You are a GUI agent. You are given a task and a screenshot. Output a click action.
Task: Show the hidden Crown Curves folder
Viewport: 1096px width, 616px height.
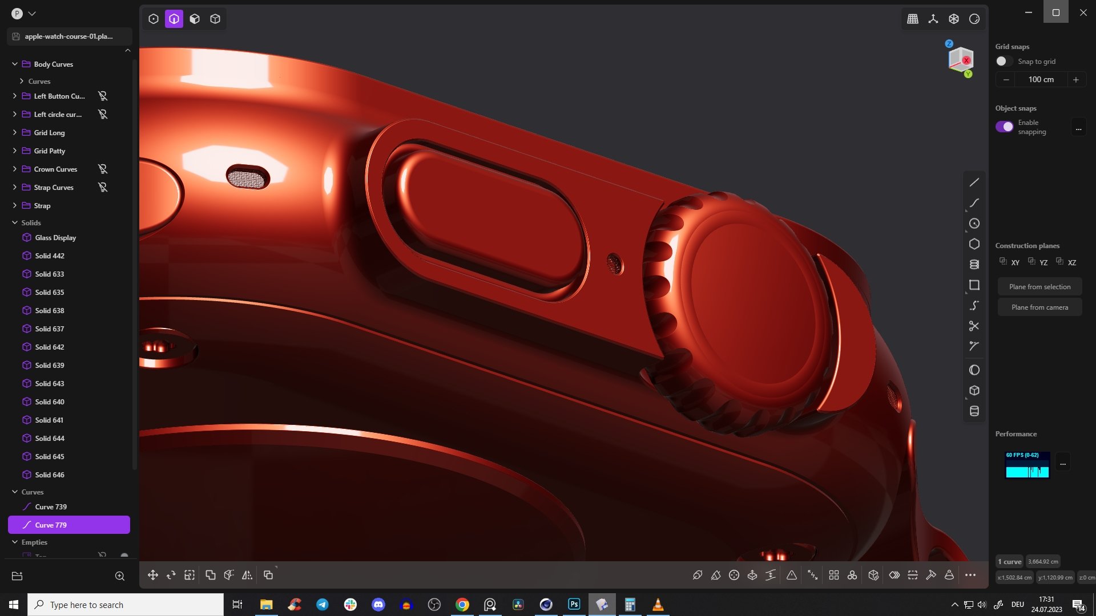(x=103, y=169)
